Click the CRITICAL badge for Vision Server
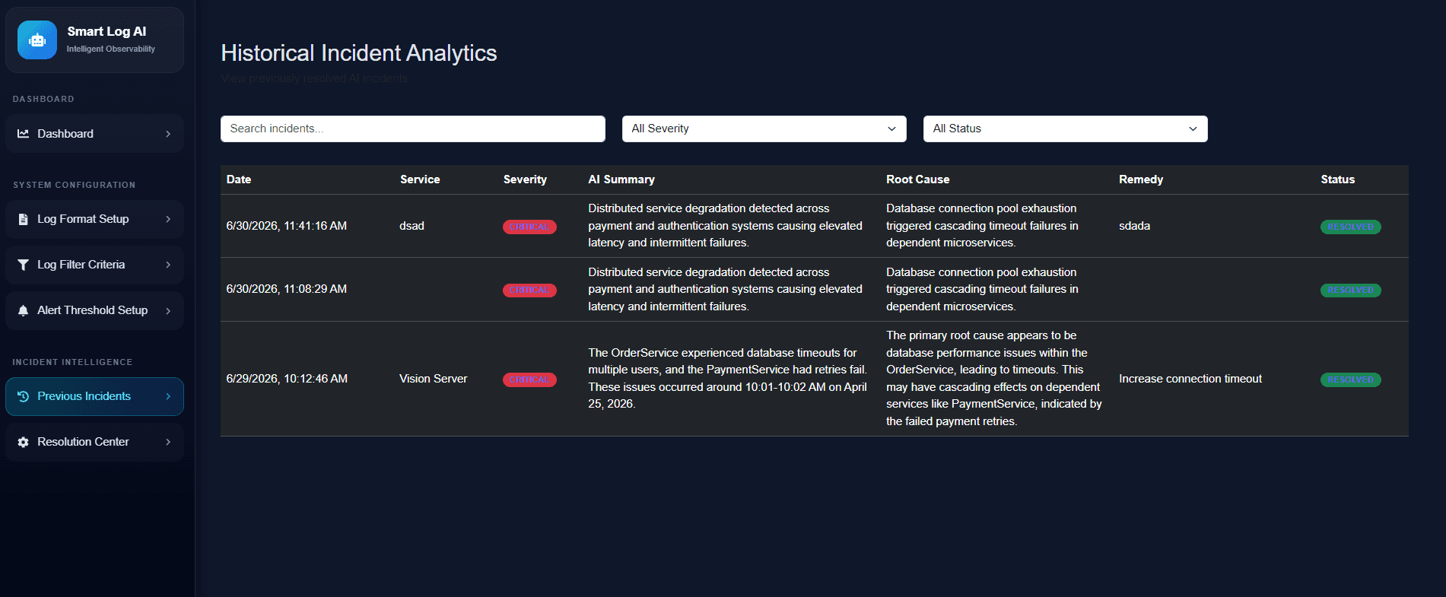This screenshot has height=597, width=1446. [x=529, y=379]
